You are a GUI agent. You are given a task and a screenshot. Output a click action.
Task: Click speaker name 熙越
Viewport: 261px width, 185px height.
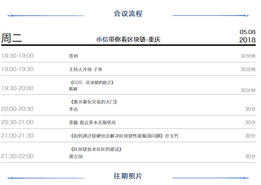73,88
